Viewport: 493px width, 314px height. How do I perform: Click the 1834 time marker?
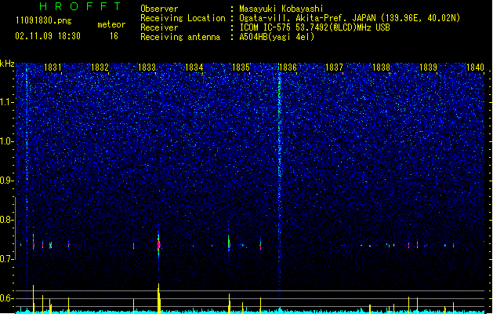pyautogui.click(x=194, y=68)
